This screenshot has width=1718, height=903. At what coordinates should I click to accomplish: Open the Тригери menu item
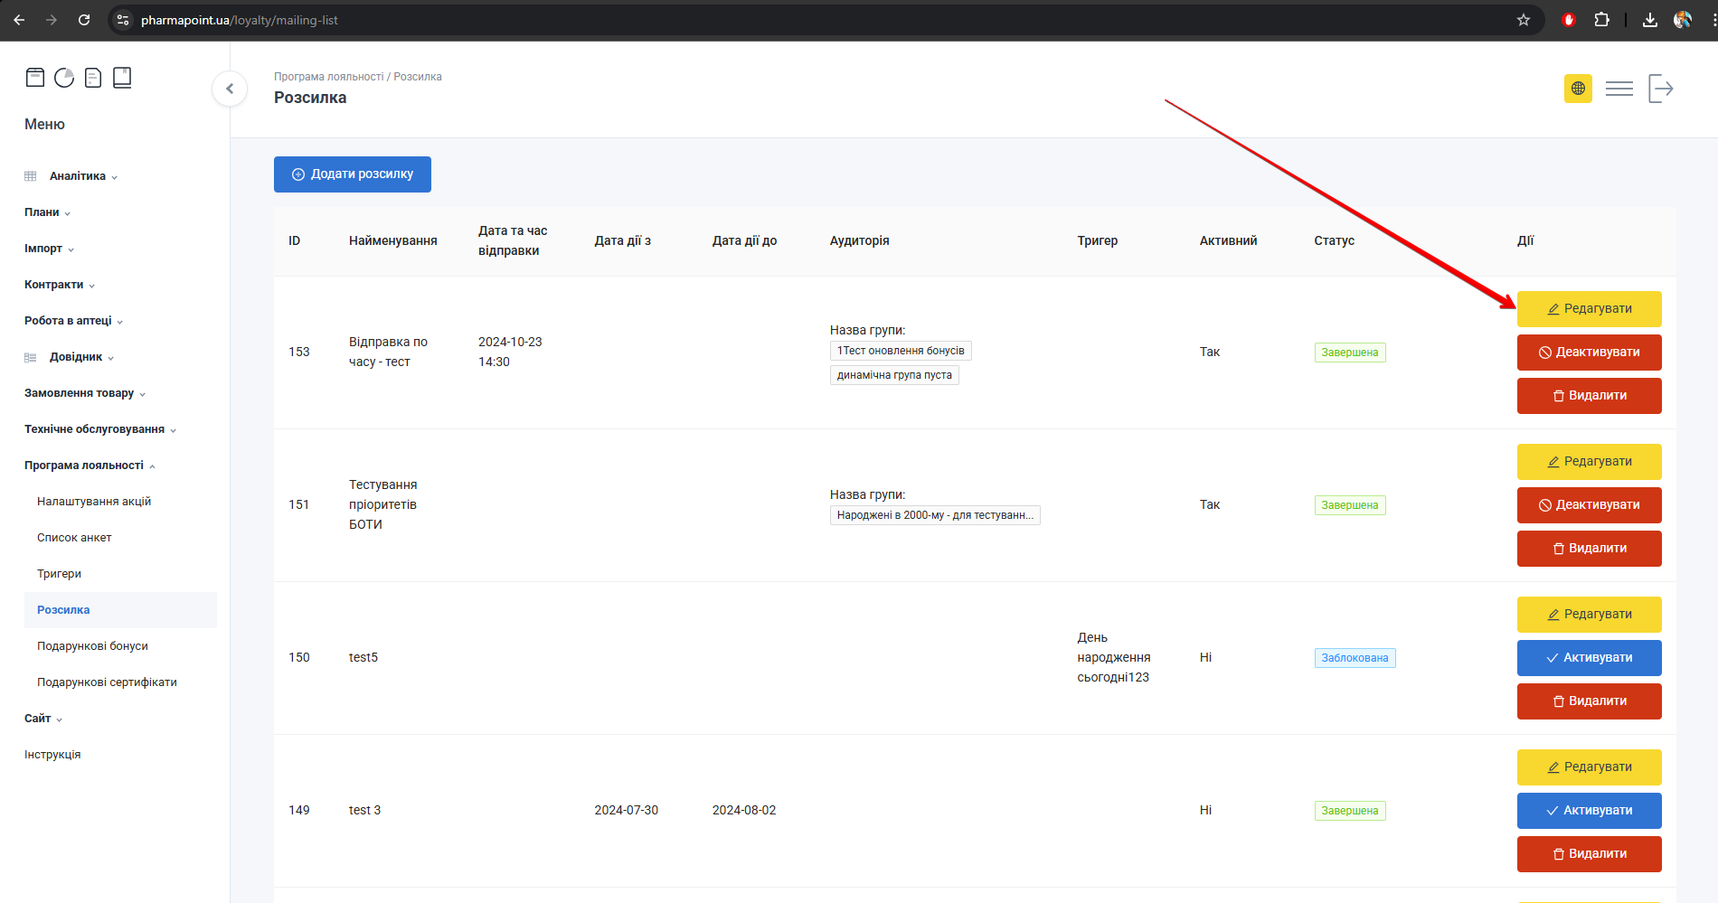coord(60,574)
